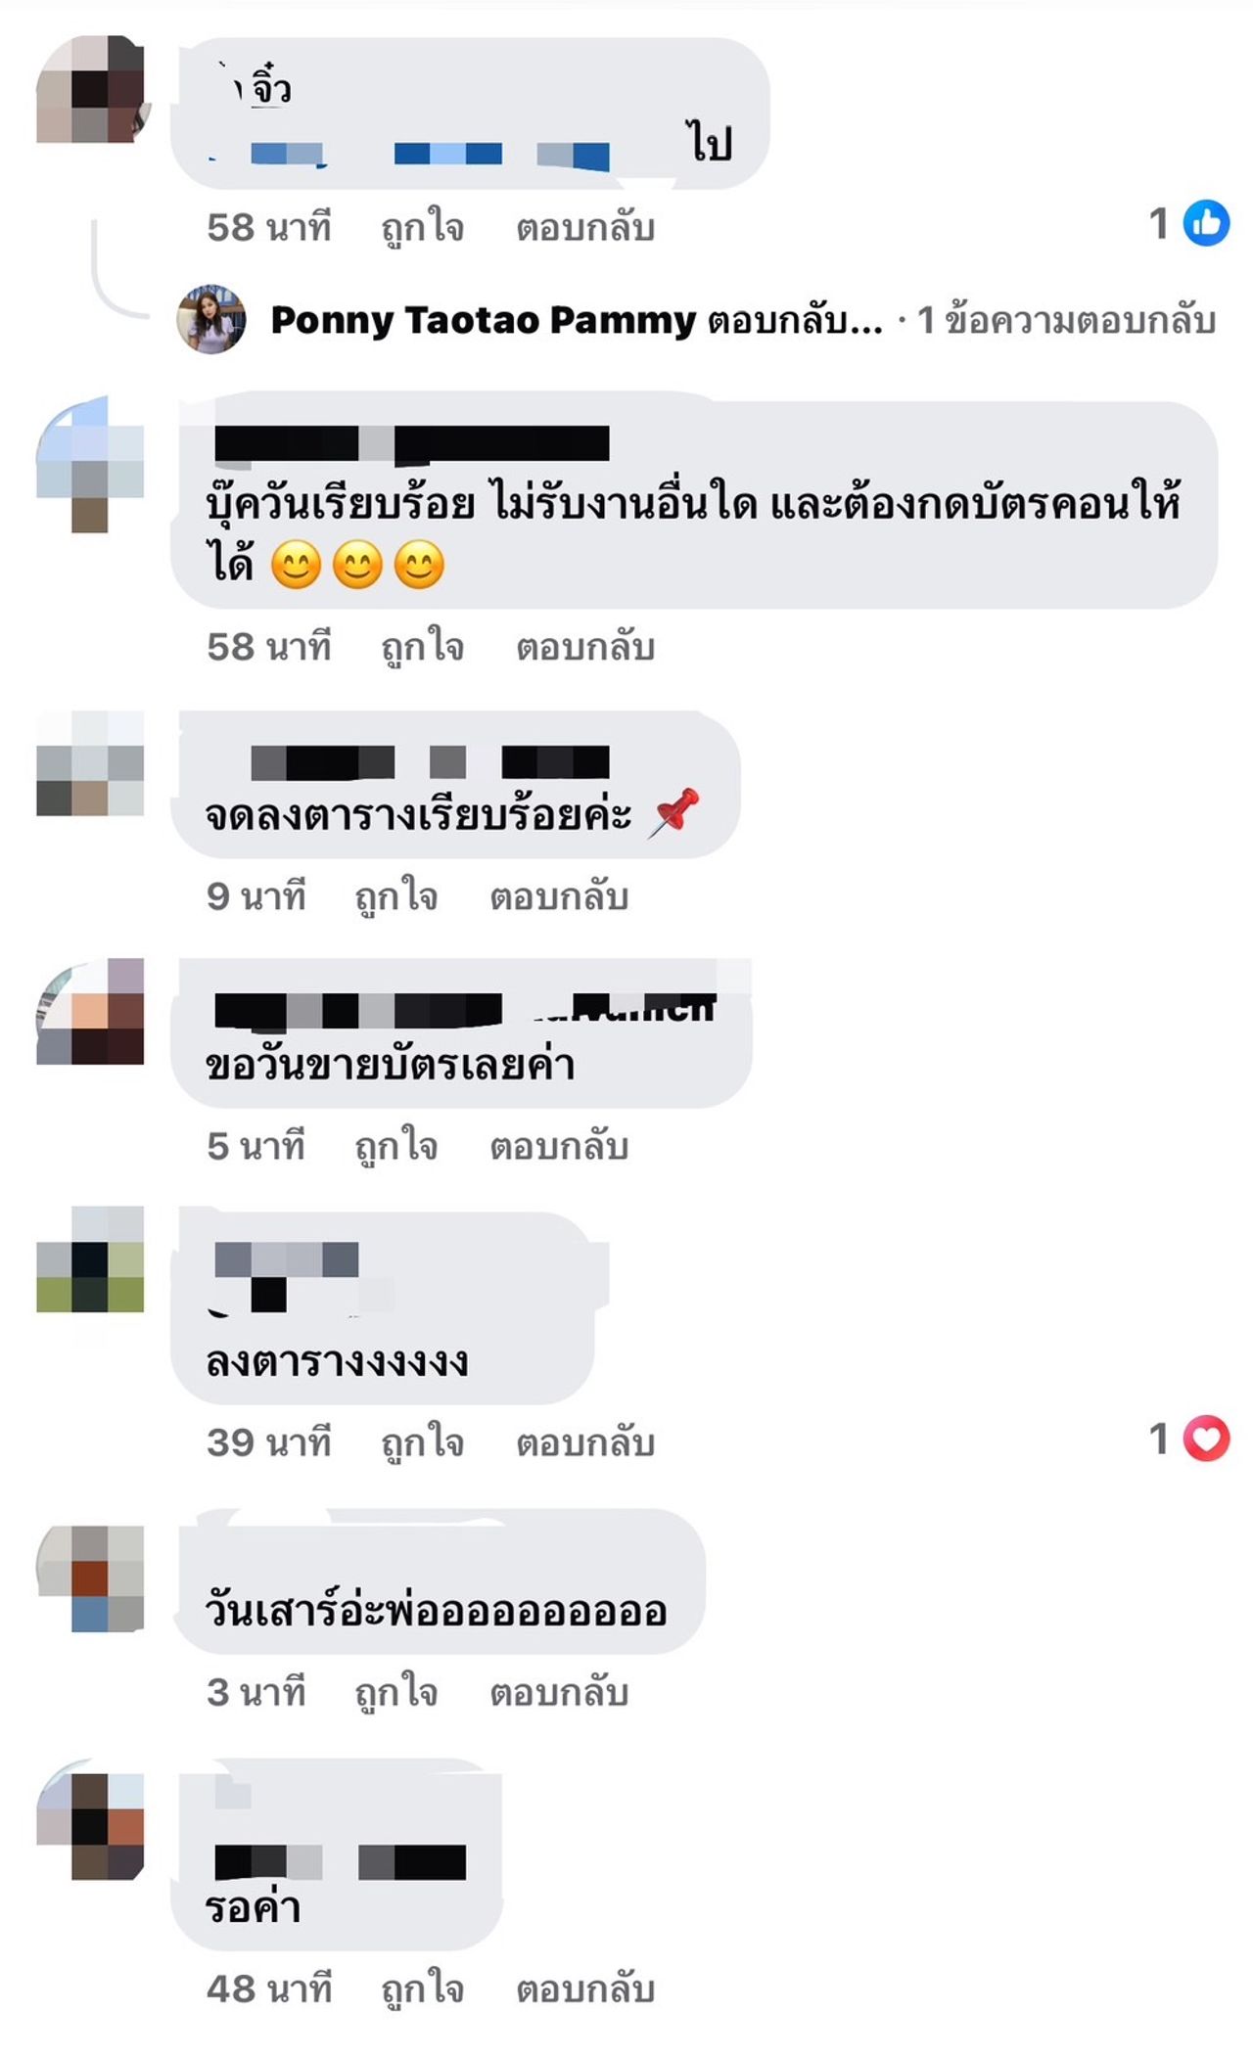Reply to the 'จดลงตารางเรียบร้อยค่ะ' comment

(x=559, y=897)
